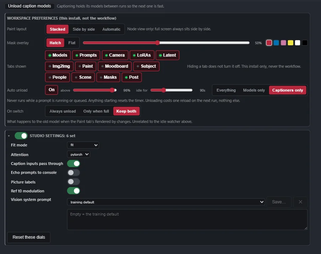Click Unload caption models button

tap(30, 6)
